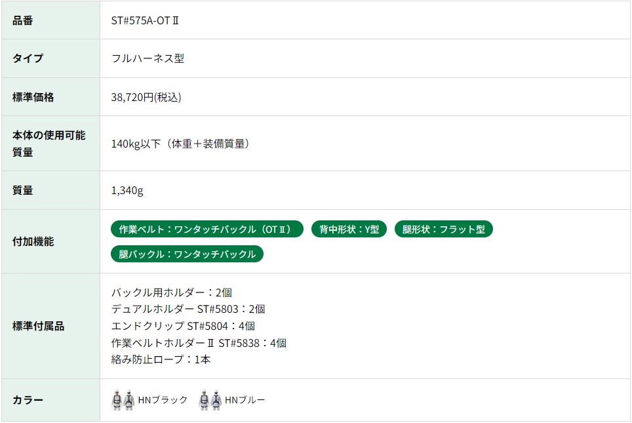Click the 38,720円(税込) price text
Screen dimensions: 632x423
pyautogui.click(x=146, y=97)
